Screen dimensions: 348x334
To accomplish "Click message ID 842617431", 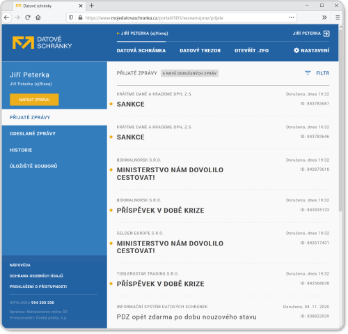I will coord(315,243).
